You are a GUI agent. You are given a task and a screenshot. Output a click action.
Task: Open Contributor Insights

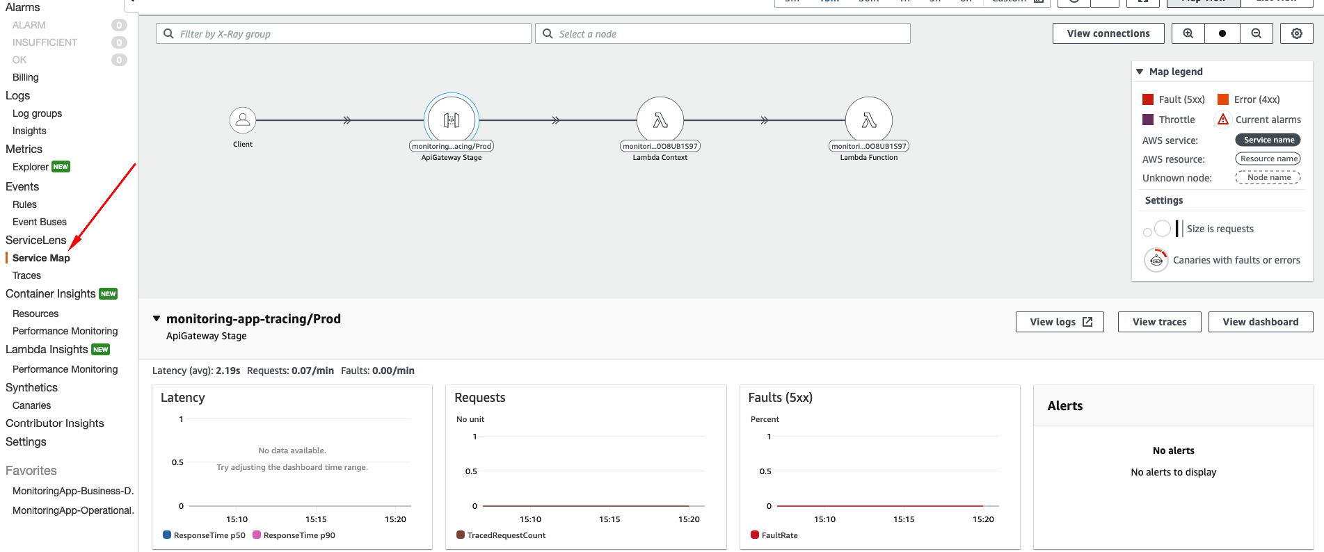(55, 423)
